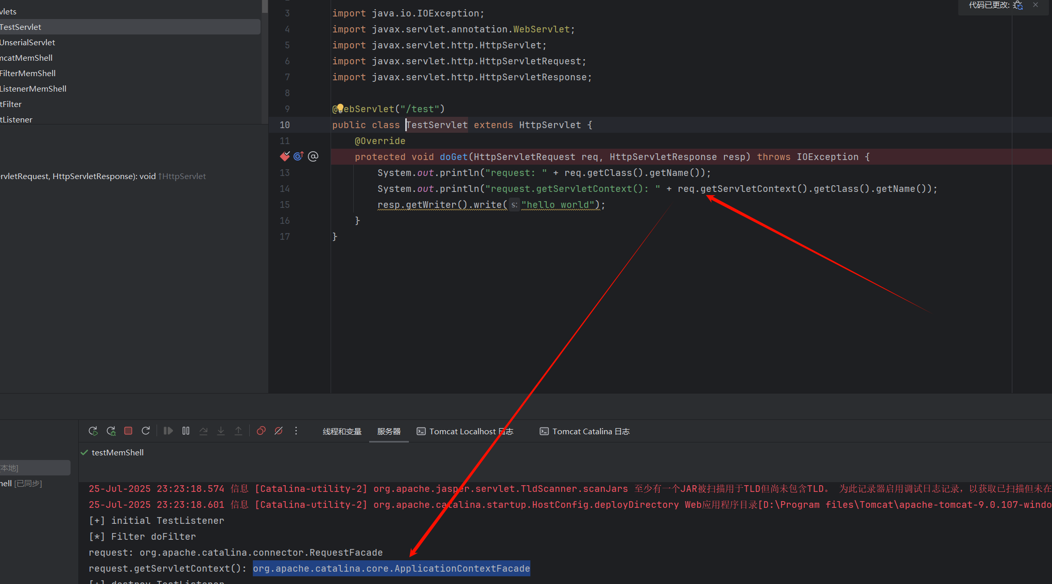Image resolution: width=1052 pixels, height=584 pixels.
Task: Click the overriding method gutter icon
Action: tap(298, 156)
